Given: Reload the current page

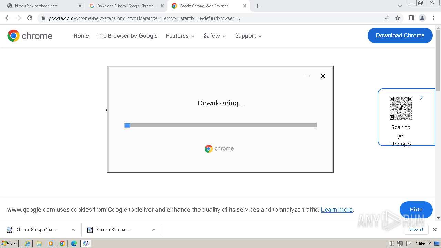Looking at the screenshot, I should (x=30, y=18).
